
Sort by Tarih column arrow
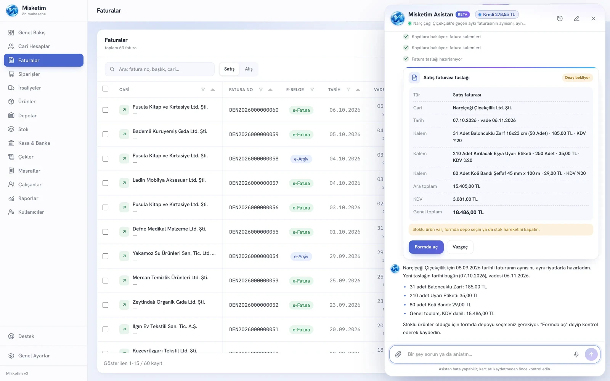tap(358, 90)
